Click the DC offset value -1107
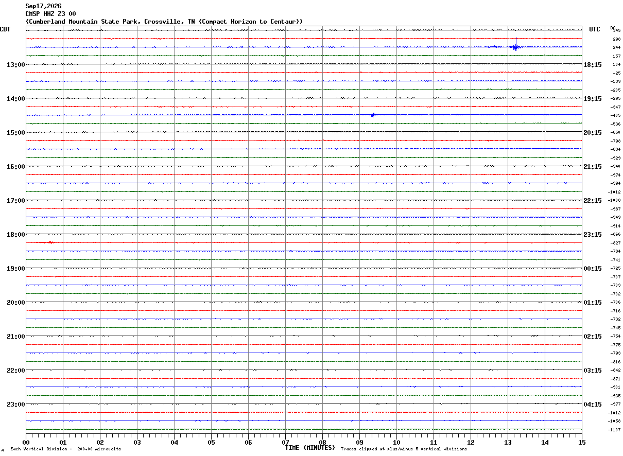 coord(614,430)
